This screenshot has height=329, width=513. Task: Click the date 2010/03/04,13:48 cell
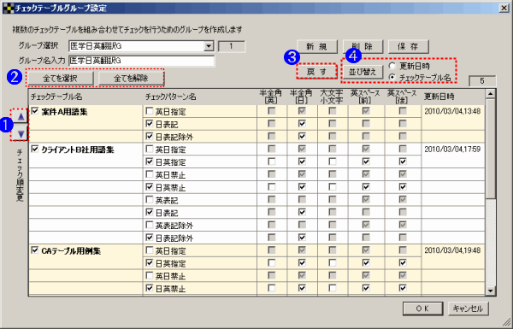click(453, 111)
